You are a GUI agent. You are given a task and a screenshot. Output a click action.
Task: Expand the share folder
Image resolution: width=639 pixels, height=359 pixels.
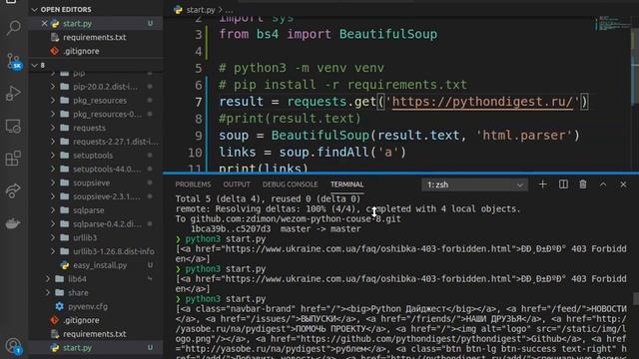pos(48,292)
